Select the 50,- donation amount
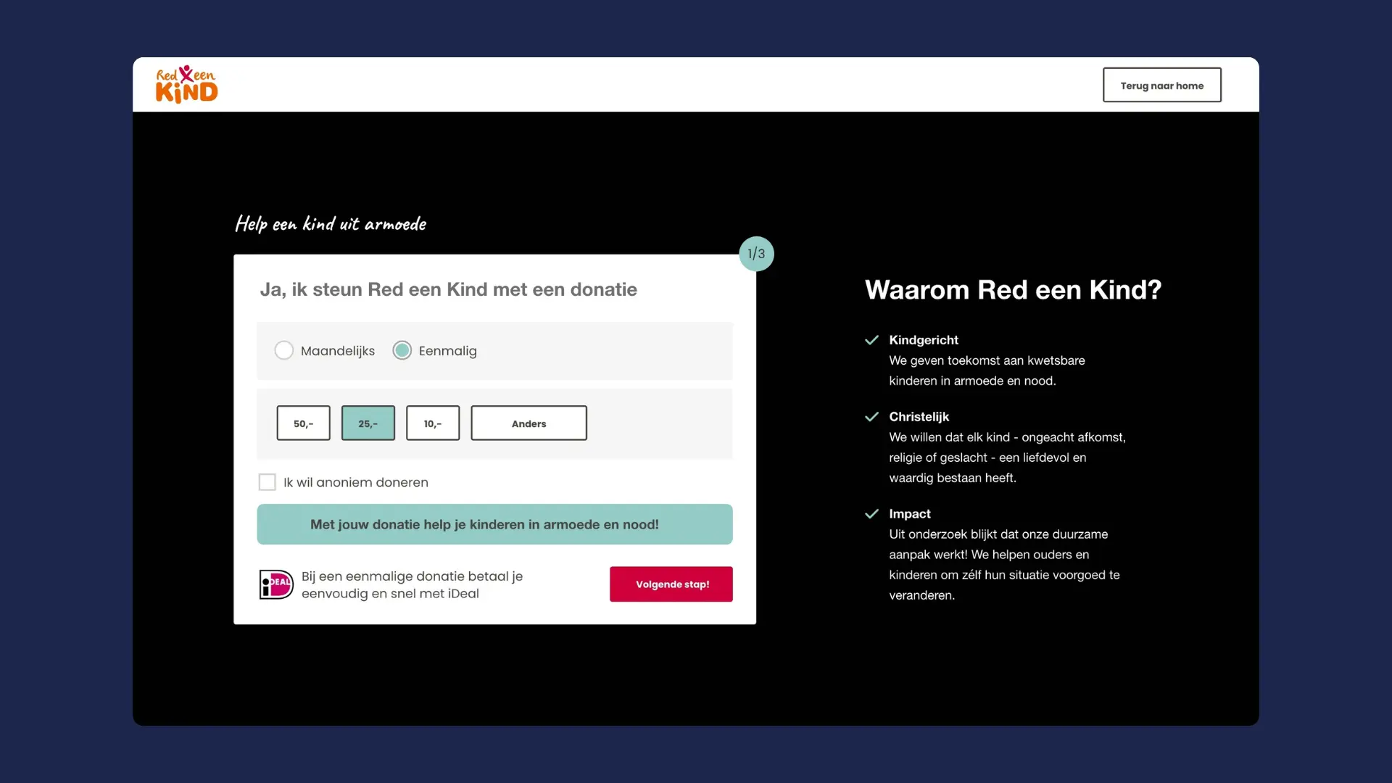Screen dimensions: 1392x783 click(303, 423)
